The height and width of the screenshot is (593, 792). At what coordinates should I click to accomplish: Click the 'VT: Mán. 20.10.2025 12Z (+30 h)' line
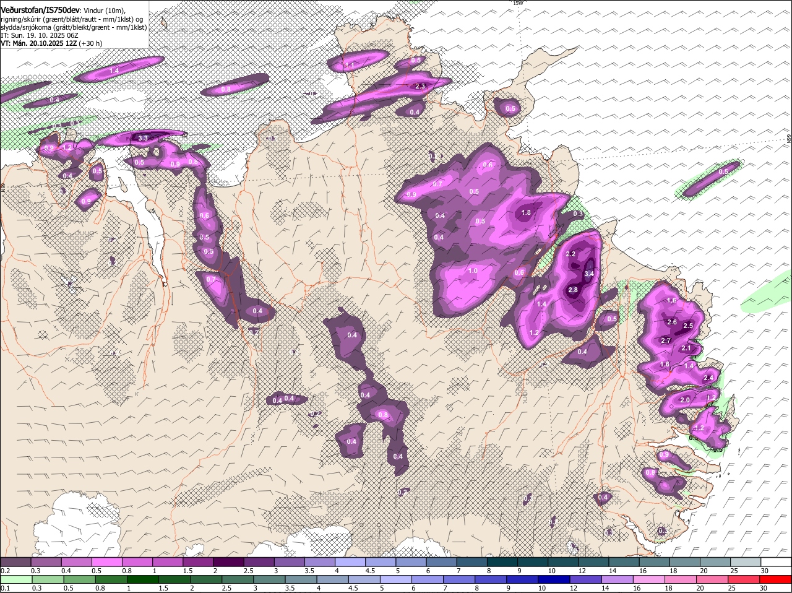pyautogui.click(x=51, y=43)
